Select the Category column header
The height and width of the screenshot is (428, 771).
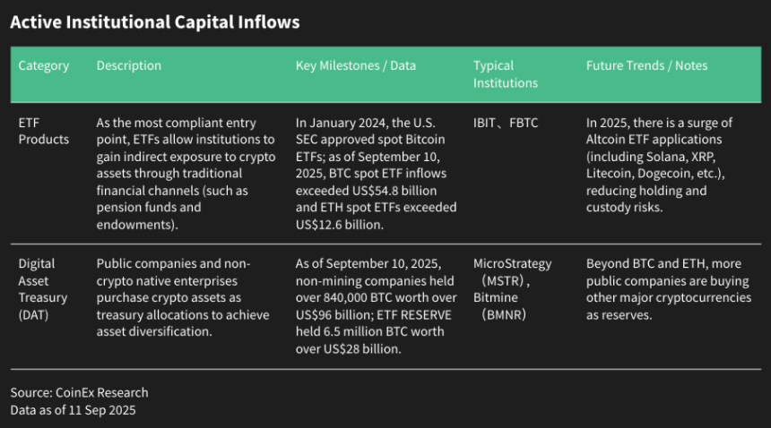[44, 66]
